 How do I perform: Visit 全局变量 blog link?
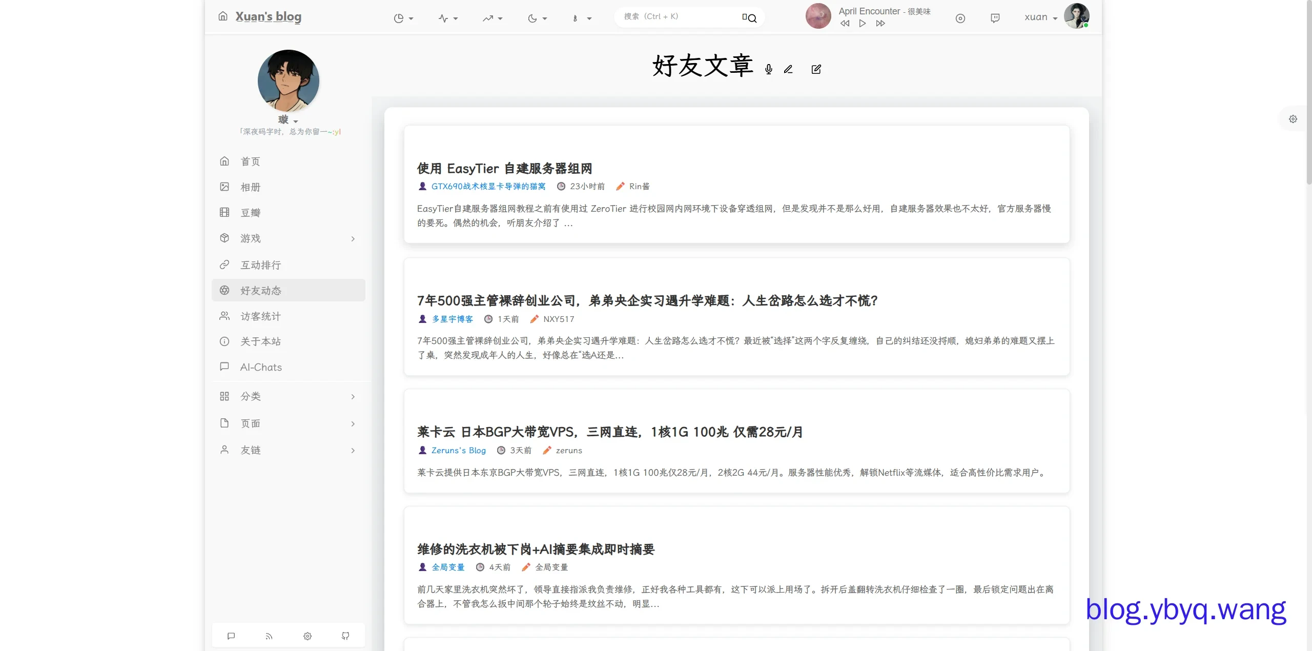(x=448, y=567)
